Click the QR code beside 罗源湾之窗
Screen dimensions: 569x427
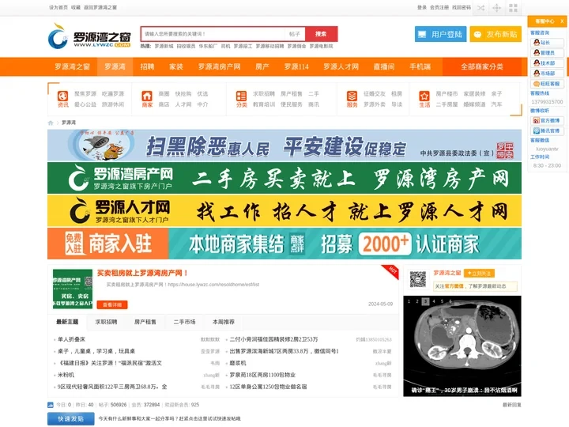[x=418, y=279]
